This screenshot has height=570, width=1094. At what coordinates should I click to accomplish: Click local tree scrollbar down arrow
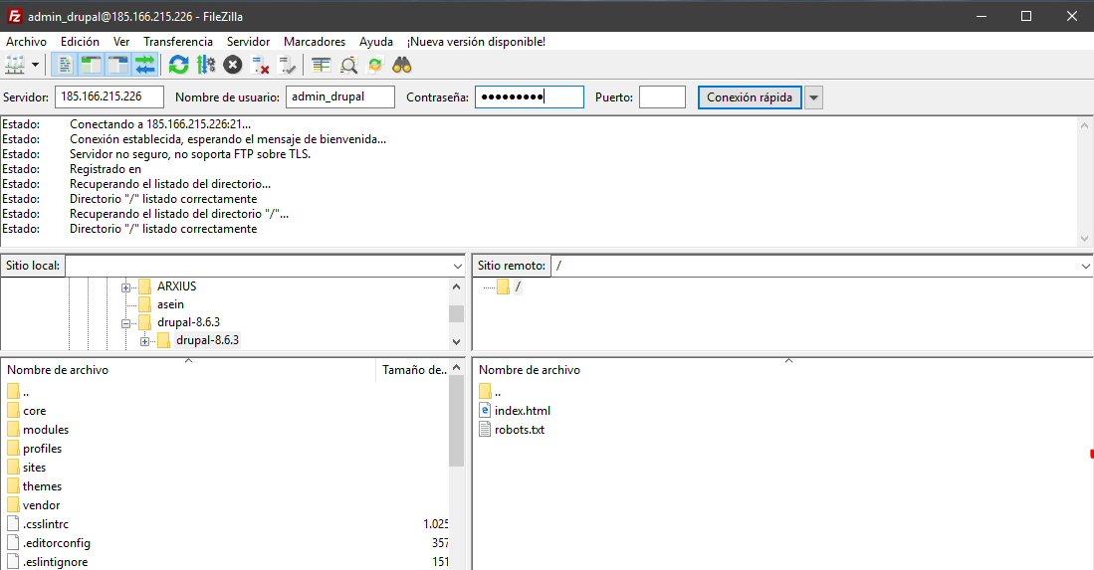(456, 342)
